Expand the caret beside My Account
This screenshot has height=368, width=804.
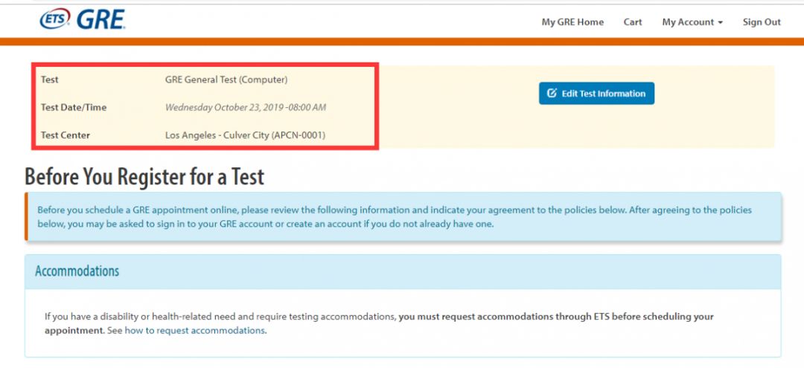click(721, 23)
